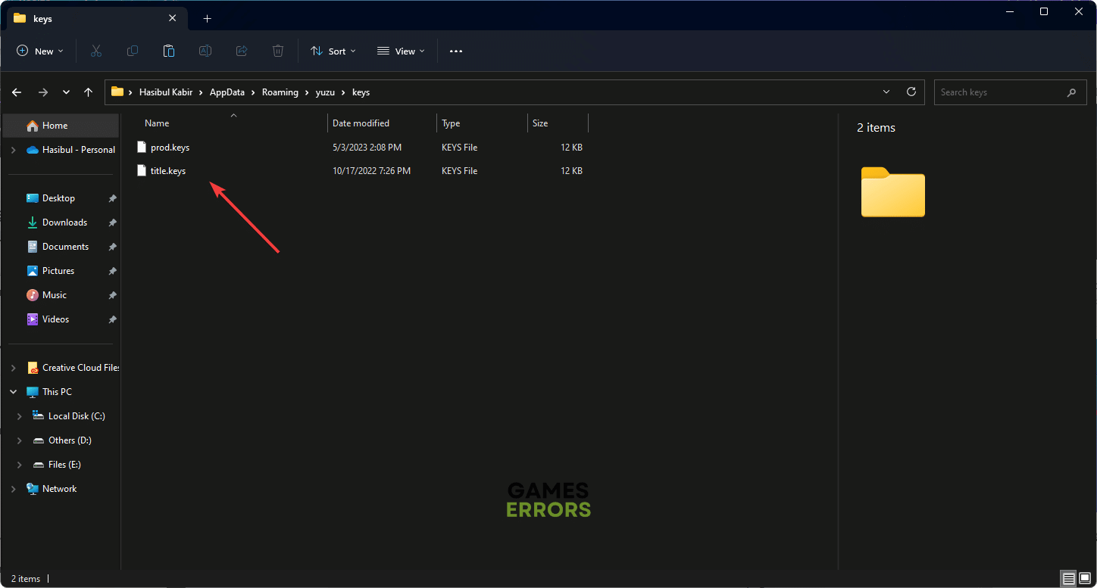Open the See more ellipsis menu

pyautogui.click(x=455, y=51)
